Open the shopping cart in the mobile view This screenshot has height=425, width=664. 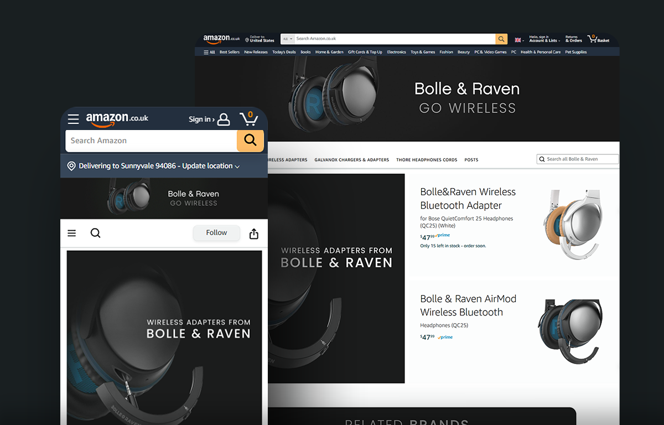click(x=248, y=118)
